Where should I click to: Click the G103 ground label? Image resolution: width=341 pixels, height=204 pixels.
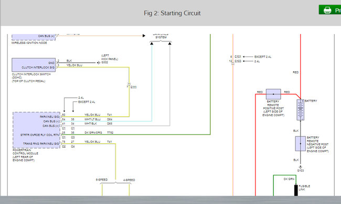click(x=301, y=171)
